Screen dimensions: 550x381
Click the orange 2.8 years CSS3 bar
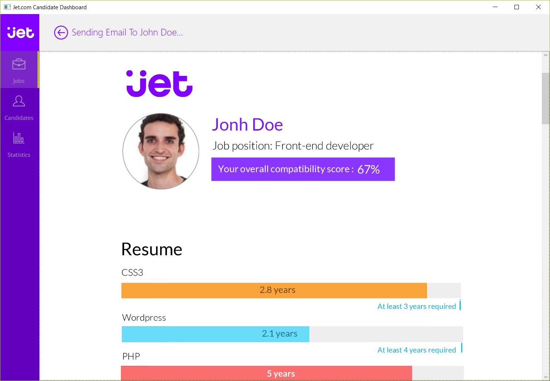pyautogui.click(x=274, y=290)
